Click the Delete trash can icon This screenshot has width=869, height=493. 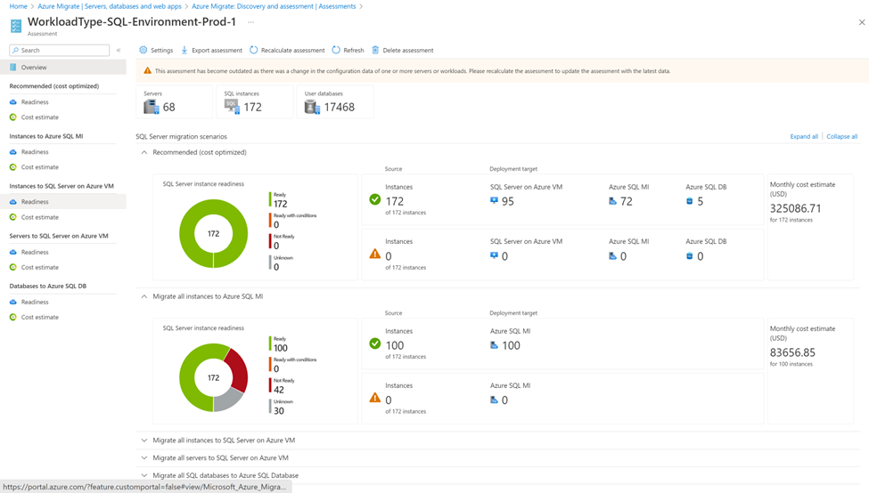(375, 50)
